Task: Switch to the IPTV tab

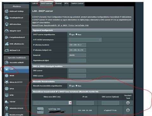Action: 66,3
